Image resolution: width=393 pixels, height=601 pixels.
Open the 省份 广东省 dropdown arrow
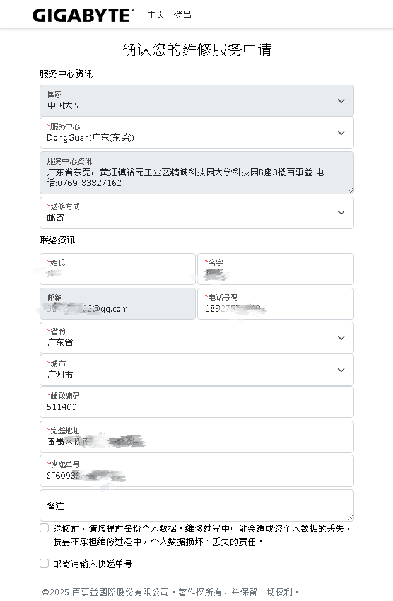click(341, 338)
